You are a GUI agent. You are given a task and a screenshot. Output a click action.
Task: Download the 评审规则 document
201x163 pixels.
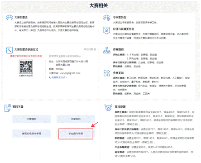(76, 119)
